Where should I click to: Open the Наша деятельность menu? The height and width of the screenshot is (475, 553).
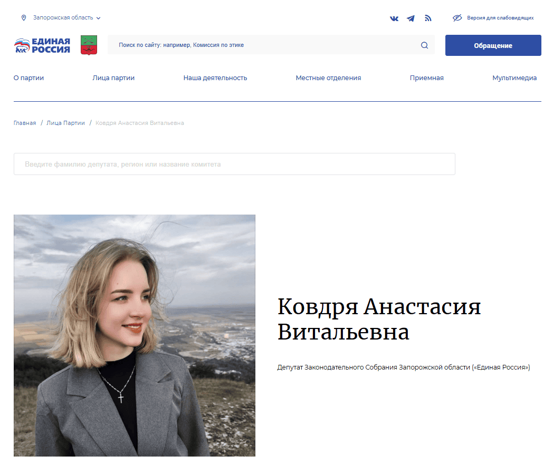click(x=215, y=77)
